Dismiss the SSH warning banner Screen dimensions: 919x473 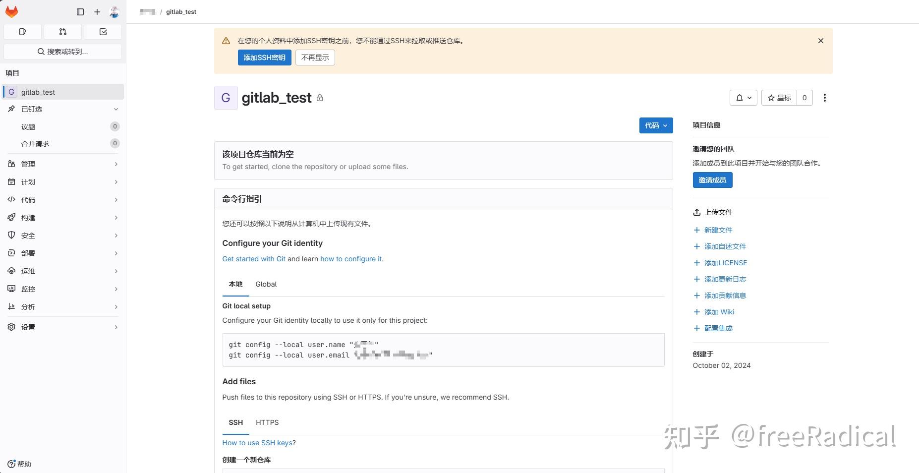click(x=820, y=41)
